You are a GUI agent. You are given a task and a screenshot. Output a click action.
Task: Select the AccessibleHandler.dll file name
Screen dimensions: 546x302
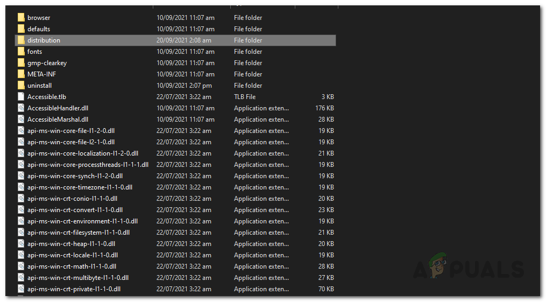click(58, 108)
